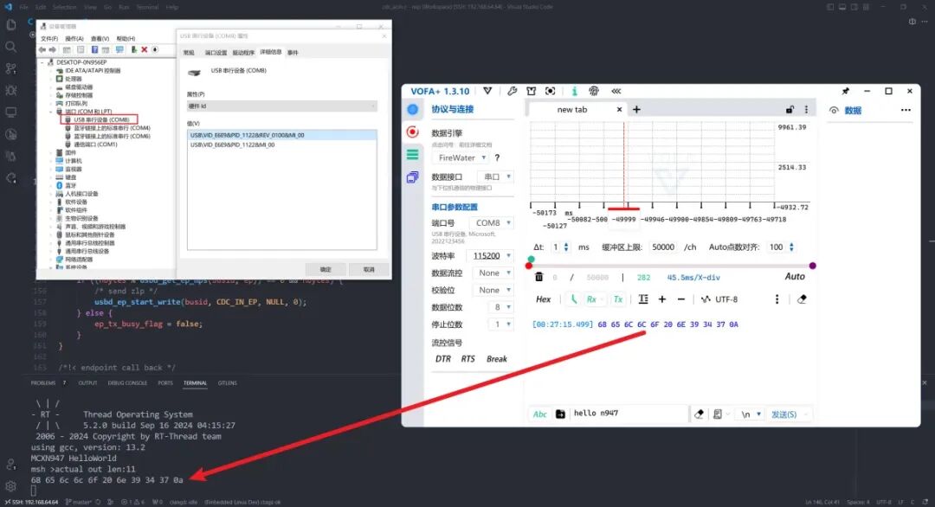Select the TERMINAL tab in VS Code panel

click(195, 383)
